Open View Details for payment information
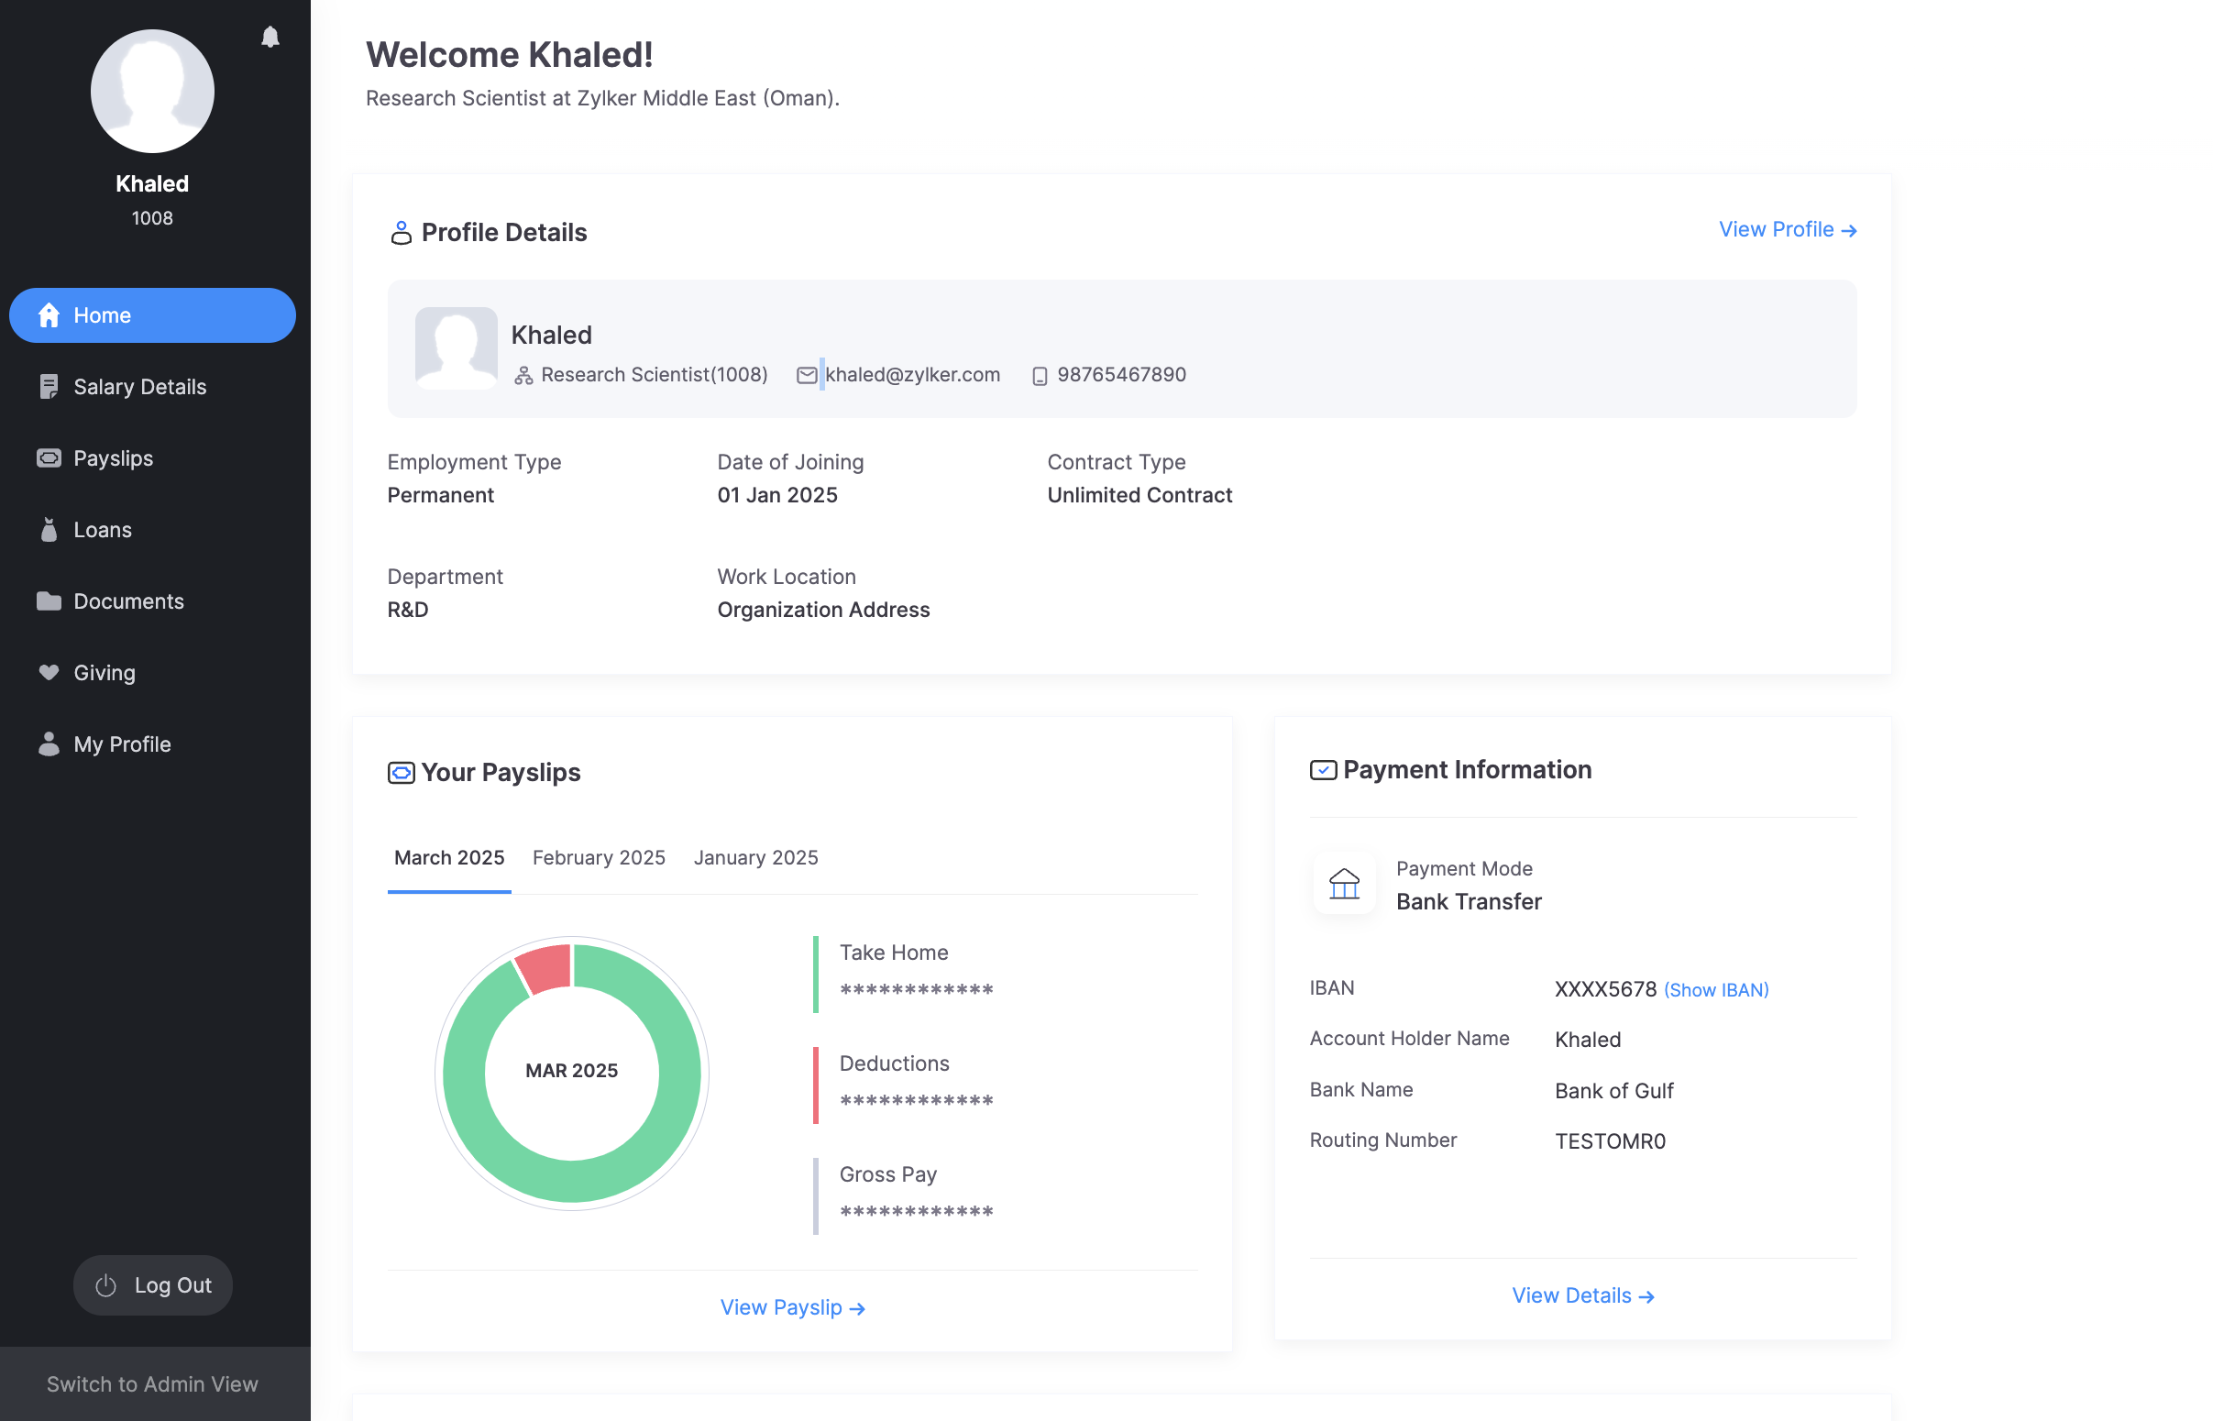 (1583, 1295)
